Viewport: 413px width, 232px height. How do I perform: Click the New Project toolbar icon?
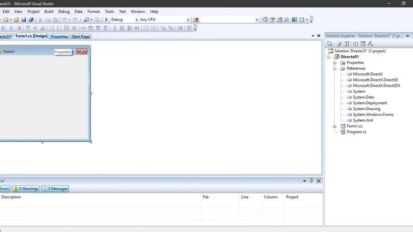point(5,20)
